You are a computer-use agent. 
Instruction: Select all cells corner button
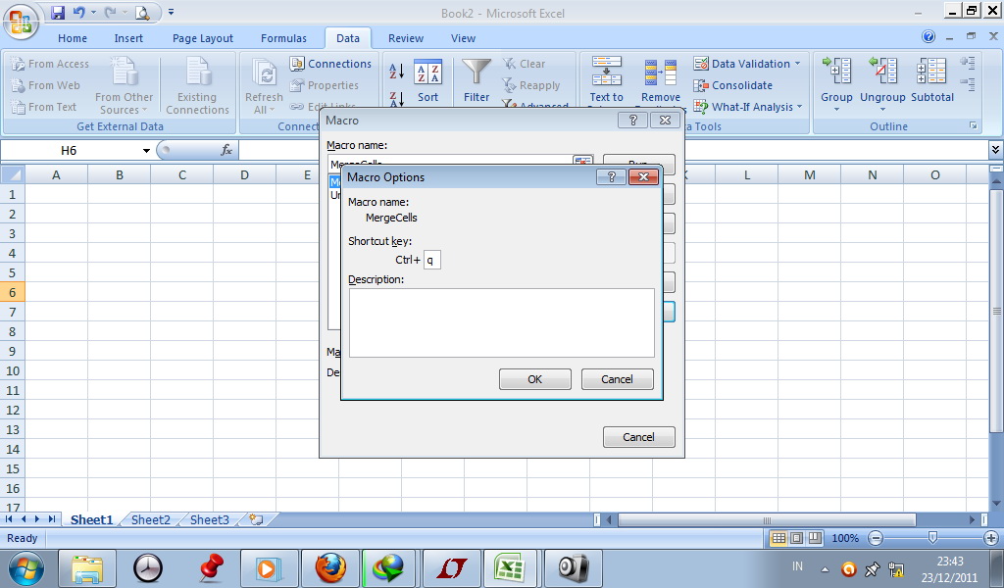pos(12,174)
